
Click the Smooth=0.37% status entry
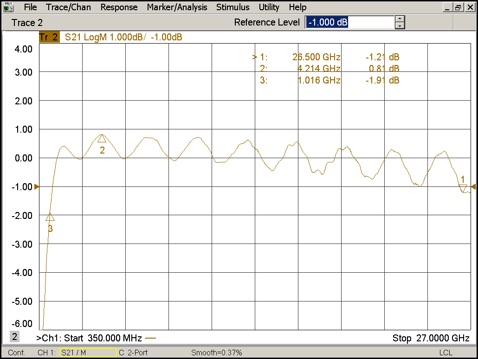point(216,353)
